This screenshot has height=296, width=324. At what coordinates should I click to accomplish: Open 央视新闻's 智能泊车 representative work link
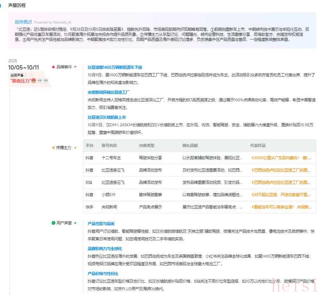pos(281,207)
